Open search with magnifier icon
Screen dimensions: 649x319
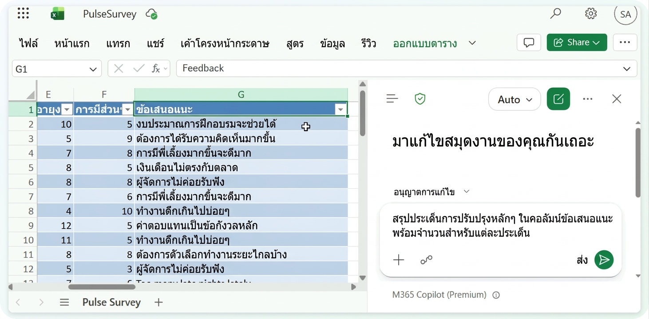coord(555,14)
